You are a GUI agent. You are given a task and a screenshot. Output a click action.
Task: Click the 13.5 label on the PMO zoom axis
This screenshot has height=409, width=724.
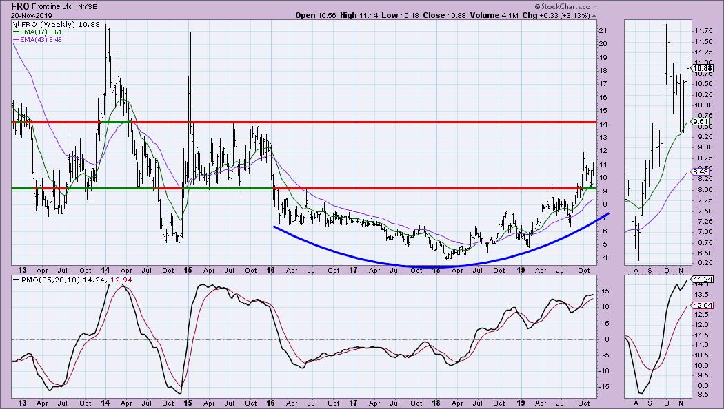pos(703,295)
